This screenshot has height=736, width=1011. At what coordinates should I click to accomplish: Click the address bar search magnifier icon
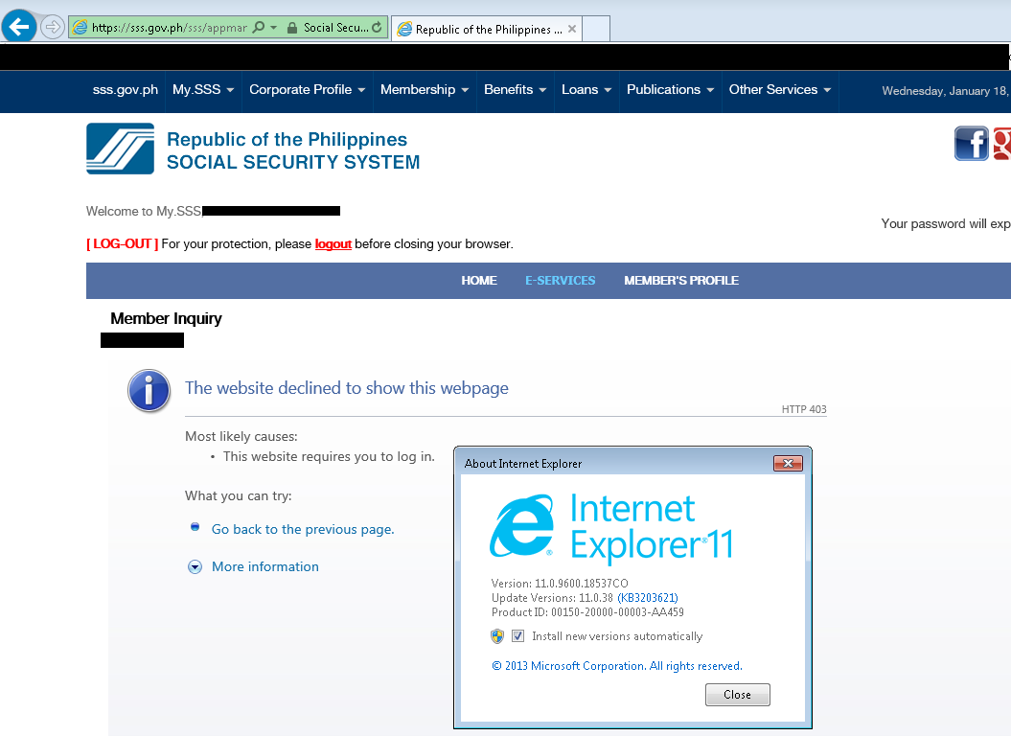[258, 28]
